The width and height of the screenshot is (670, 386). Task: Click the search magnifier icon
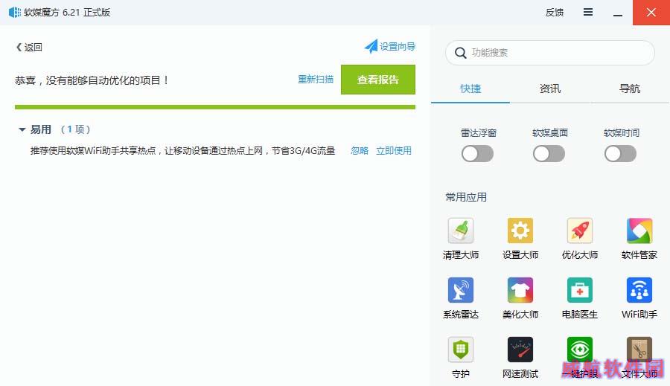[x=460, y=53]
